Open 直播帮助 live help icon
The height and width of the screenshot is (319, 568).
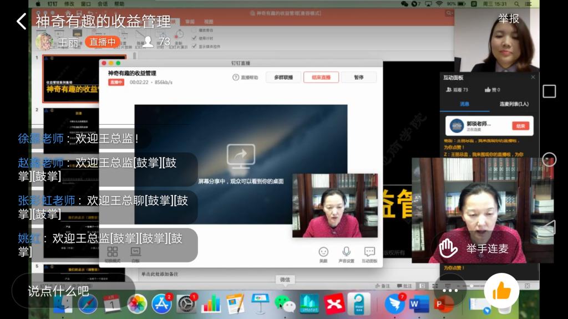click(245, 78)
